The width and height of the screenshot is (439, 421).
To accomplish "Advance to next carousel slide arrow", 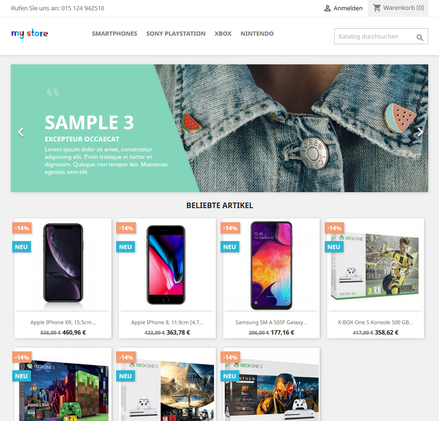I will (420, 132).
